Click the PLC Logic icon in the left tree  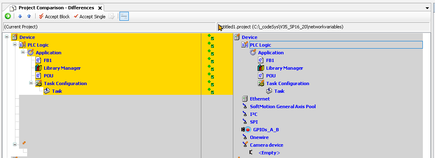tap(22, 45)
